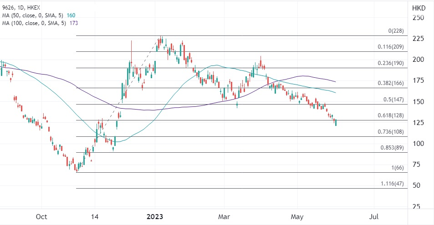Select the 1(66) Fibonacci level label

[398, 168]
